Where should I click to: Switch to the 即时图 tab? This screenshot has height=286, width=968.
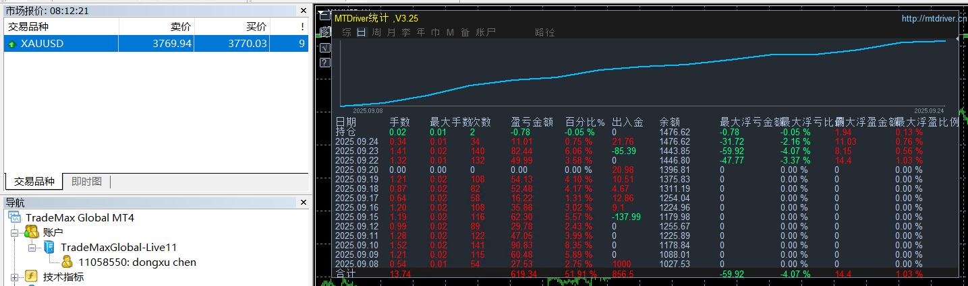(86, 182)
